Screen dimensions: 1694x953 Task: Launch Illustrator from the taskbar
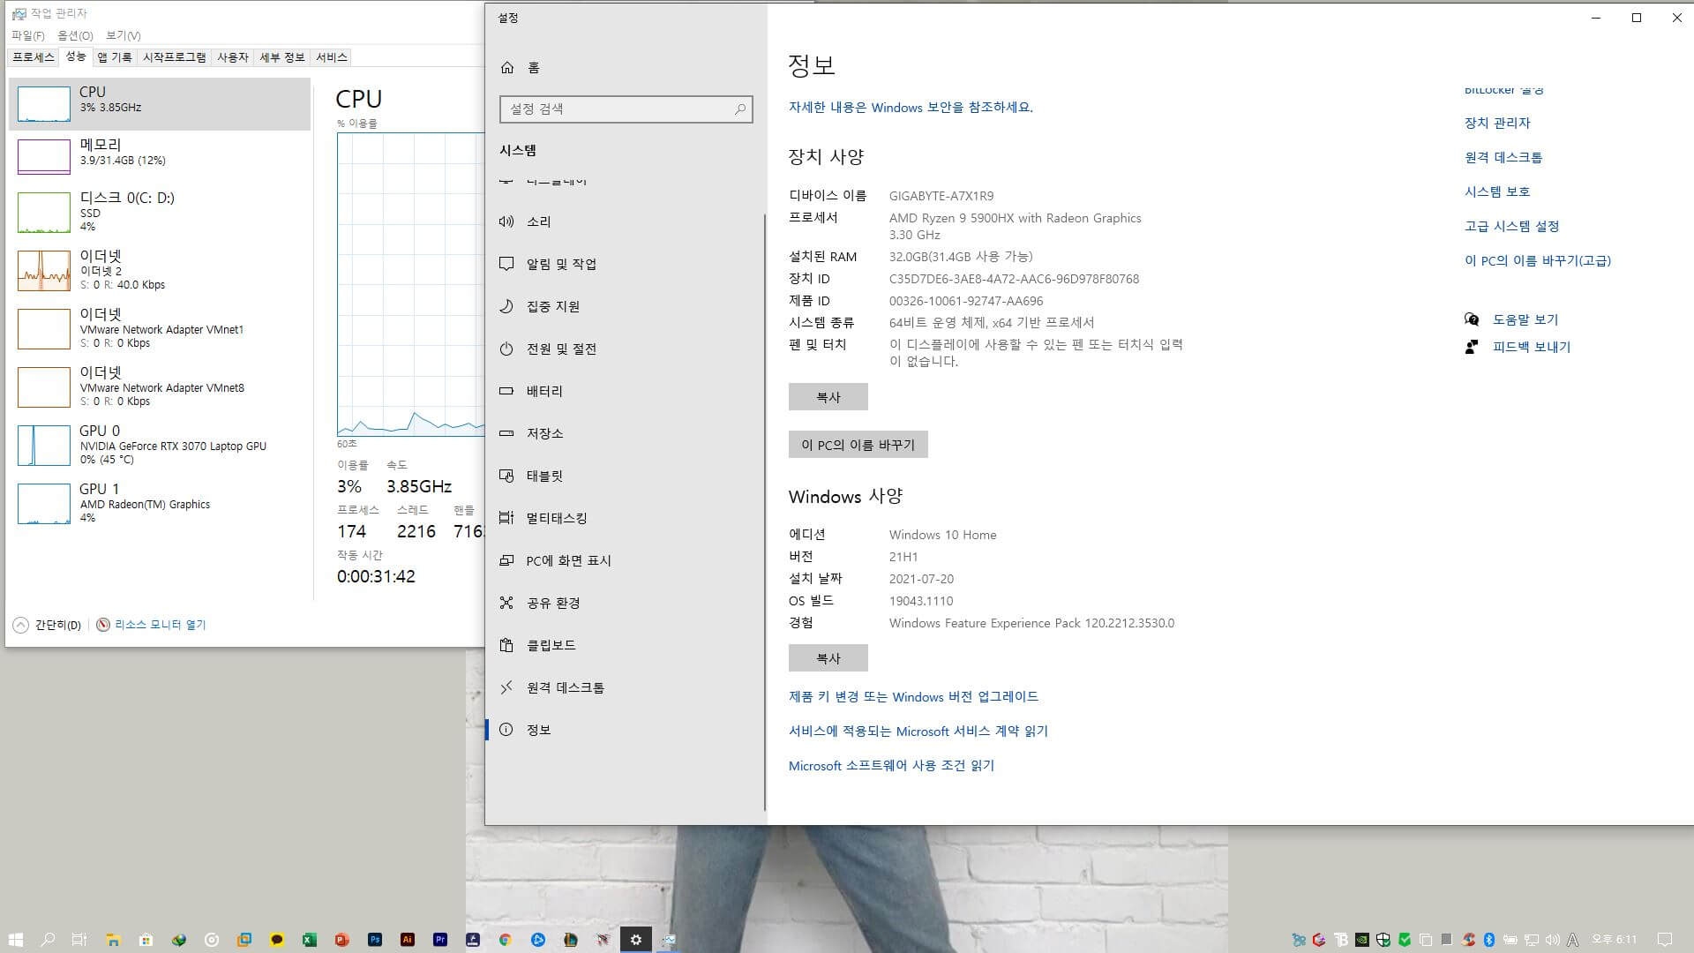(408, 940)
